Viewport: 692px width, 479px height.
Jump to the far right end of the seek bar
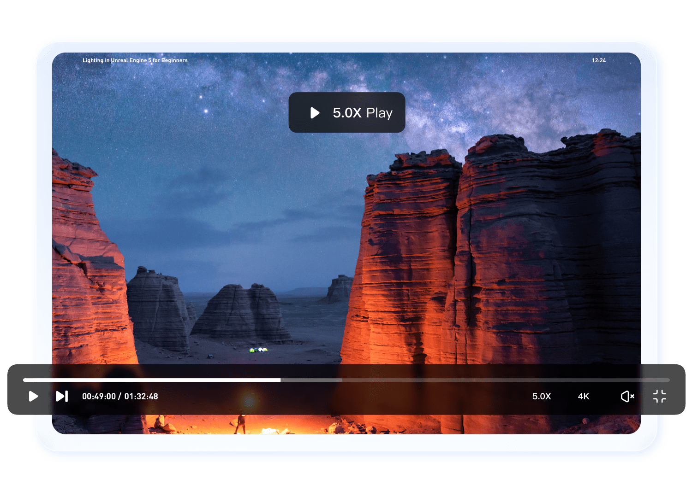[668, 380]
